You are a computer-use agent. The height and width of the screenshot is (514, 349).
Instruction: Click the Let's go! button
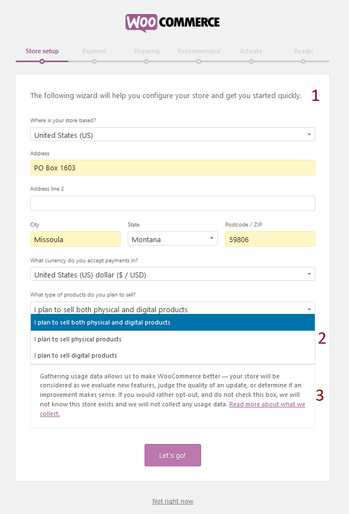pos(173,455)
